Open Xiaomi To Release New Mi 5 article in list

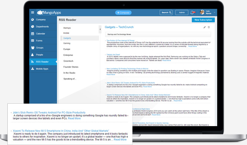[x=138, y=95]
